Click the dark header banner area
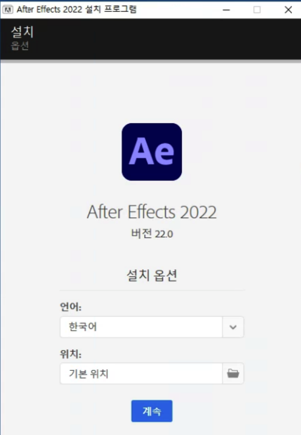This screenshot has width=301, height=435. click(150, 39)
